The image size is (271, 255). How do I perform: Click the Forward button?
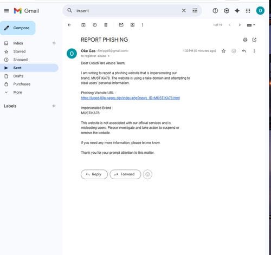125,174
